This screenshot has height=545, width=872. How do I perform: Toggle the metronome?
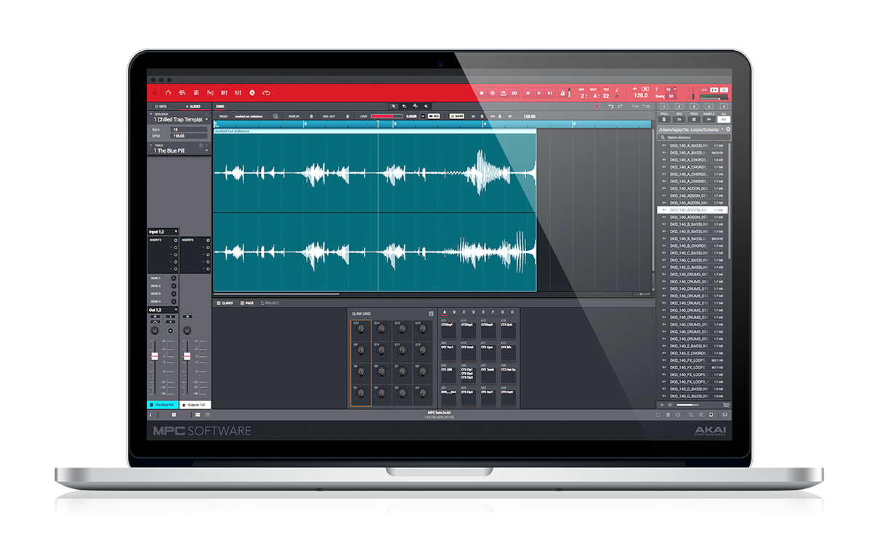coord(562,93)
